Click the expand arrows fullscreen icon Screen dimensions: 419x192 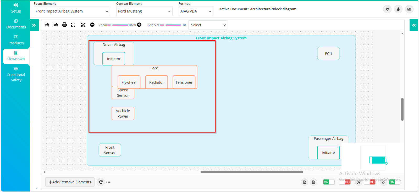(83, 25)
